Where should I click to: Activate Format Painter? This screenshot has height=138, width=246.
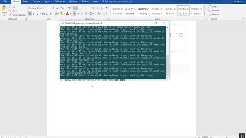click(x=17, y=15)
